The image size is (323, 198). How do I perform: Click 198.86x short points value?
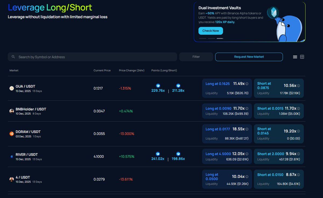178,159
